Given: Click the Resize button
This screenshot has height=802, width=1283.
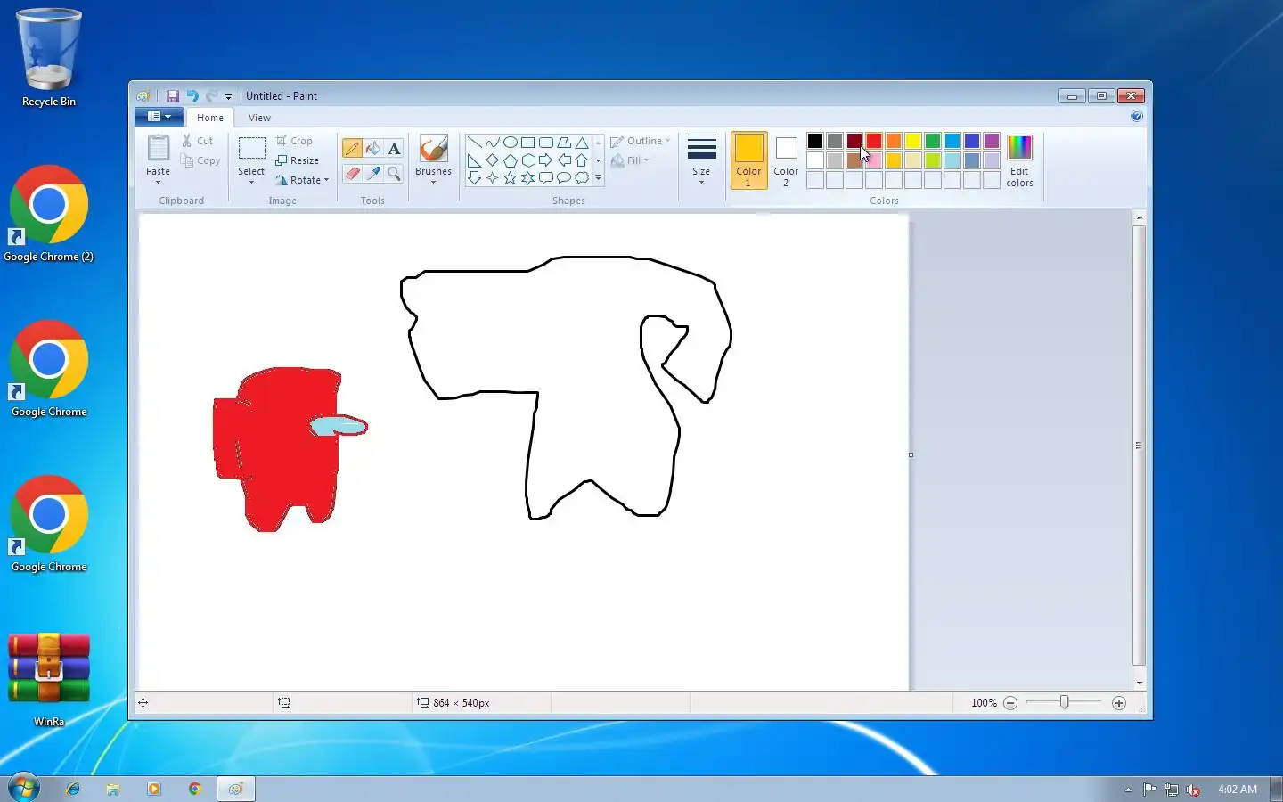Looking at the screenshot, I should click(x=298, y=160).
